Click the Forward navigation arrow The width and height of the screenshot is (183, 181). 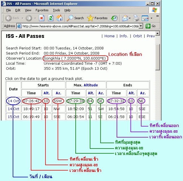point(29,18)
